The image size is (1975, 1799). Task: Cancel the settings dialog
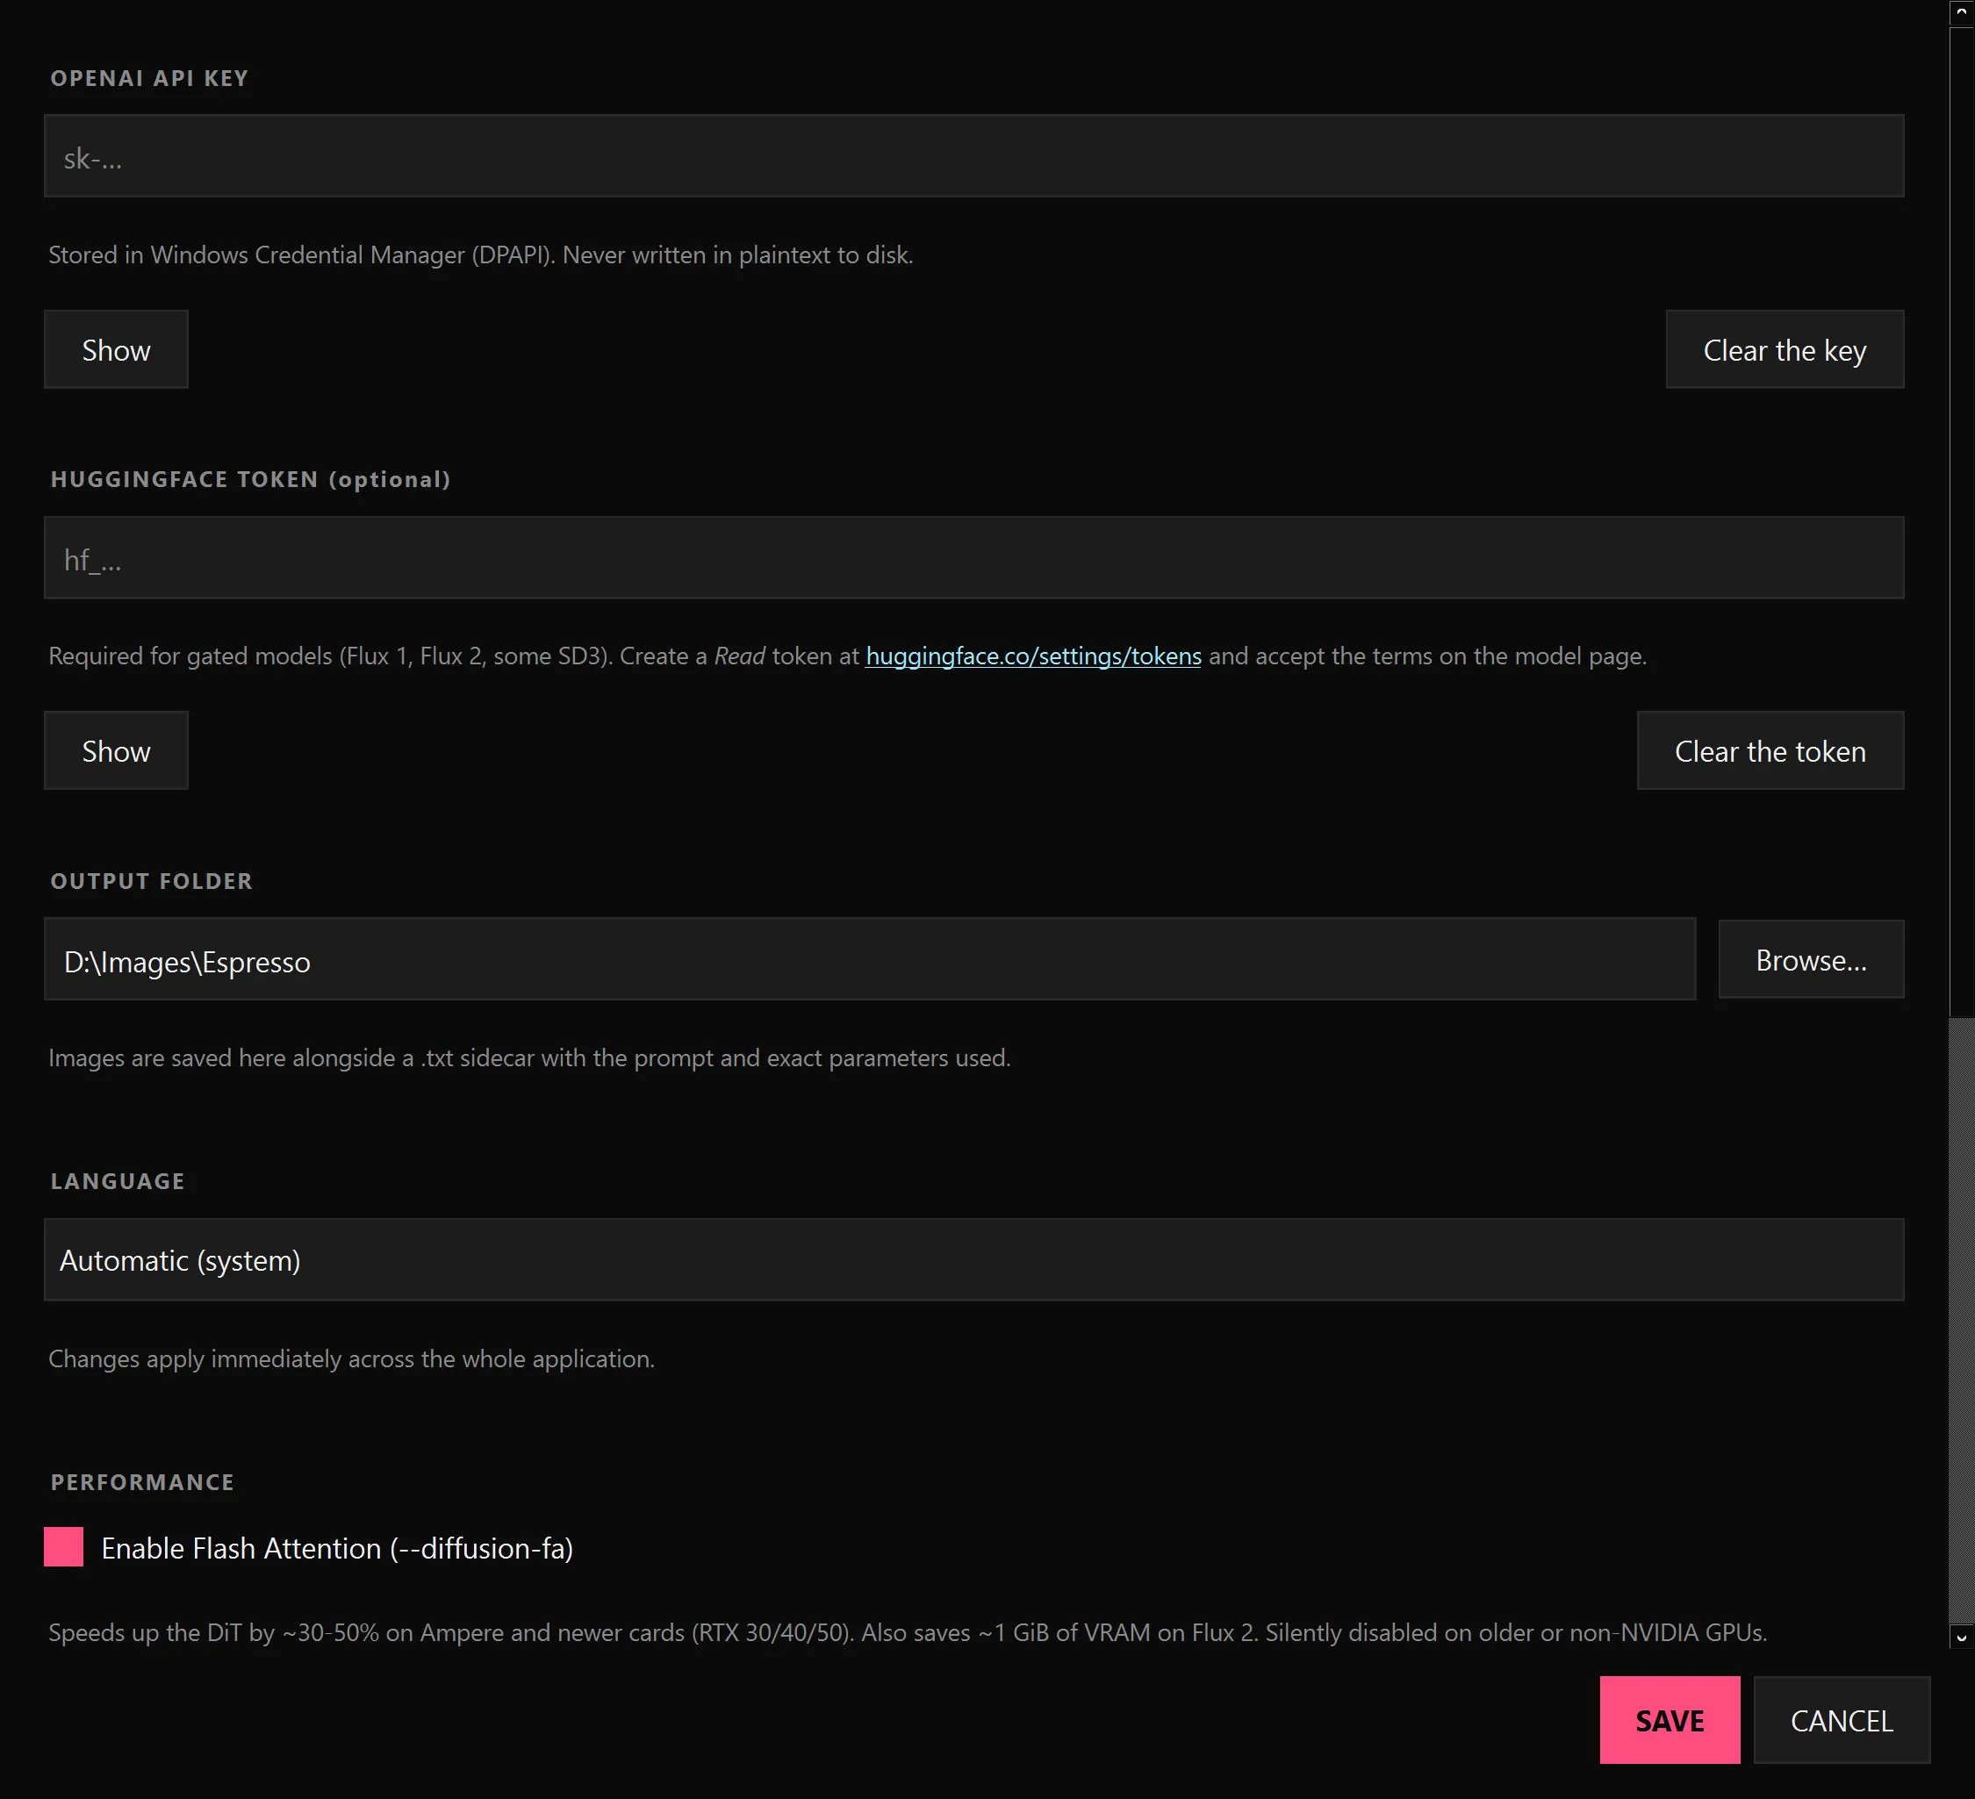click(x=1842, y=1720)
